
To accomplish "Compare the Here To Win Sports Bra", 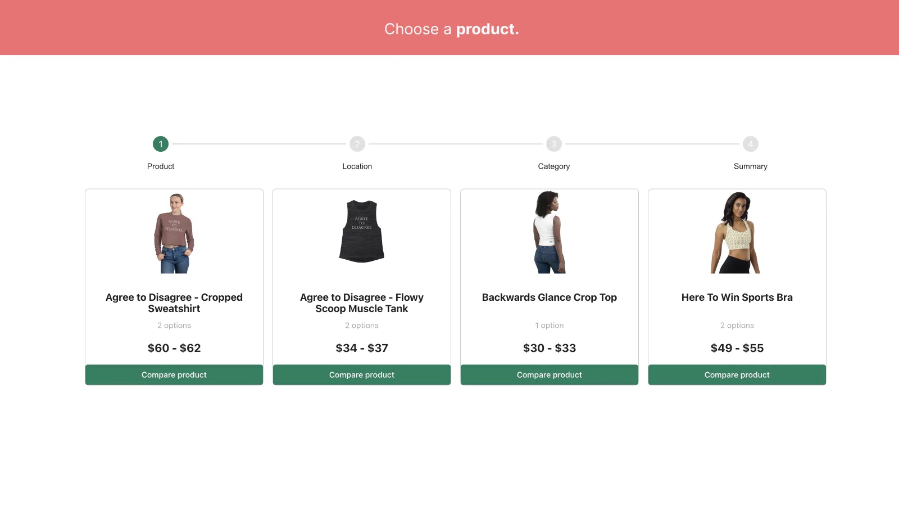I will tap(737, 375).
